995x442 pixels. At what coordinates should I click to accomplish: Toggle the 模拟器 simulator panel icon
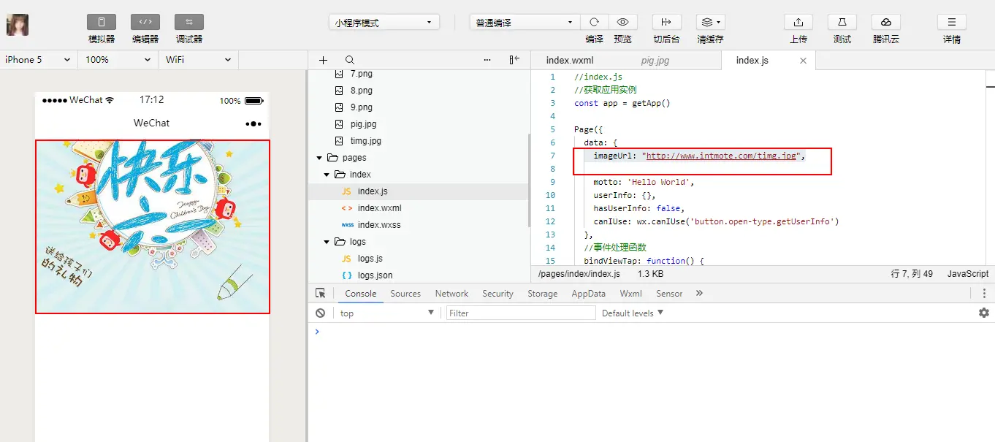click(102, 22)
